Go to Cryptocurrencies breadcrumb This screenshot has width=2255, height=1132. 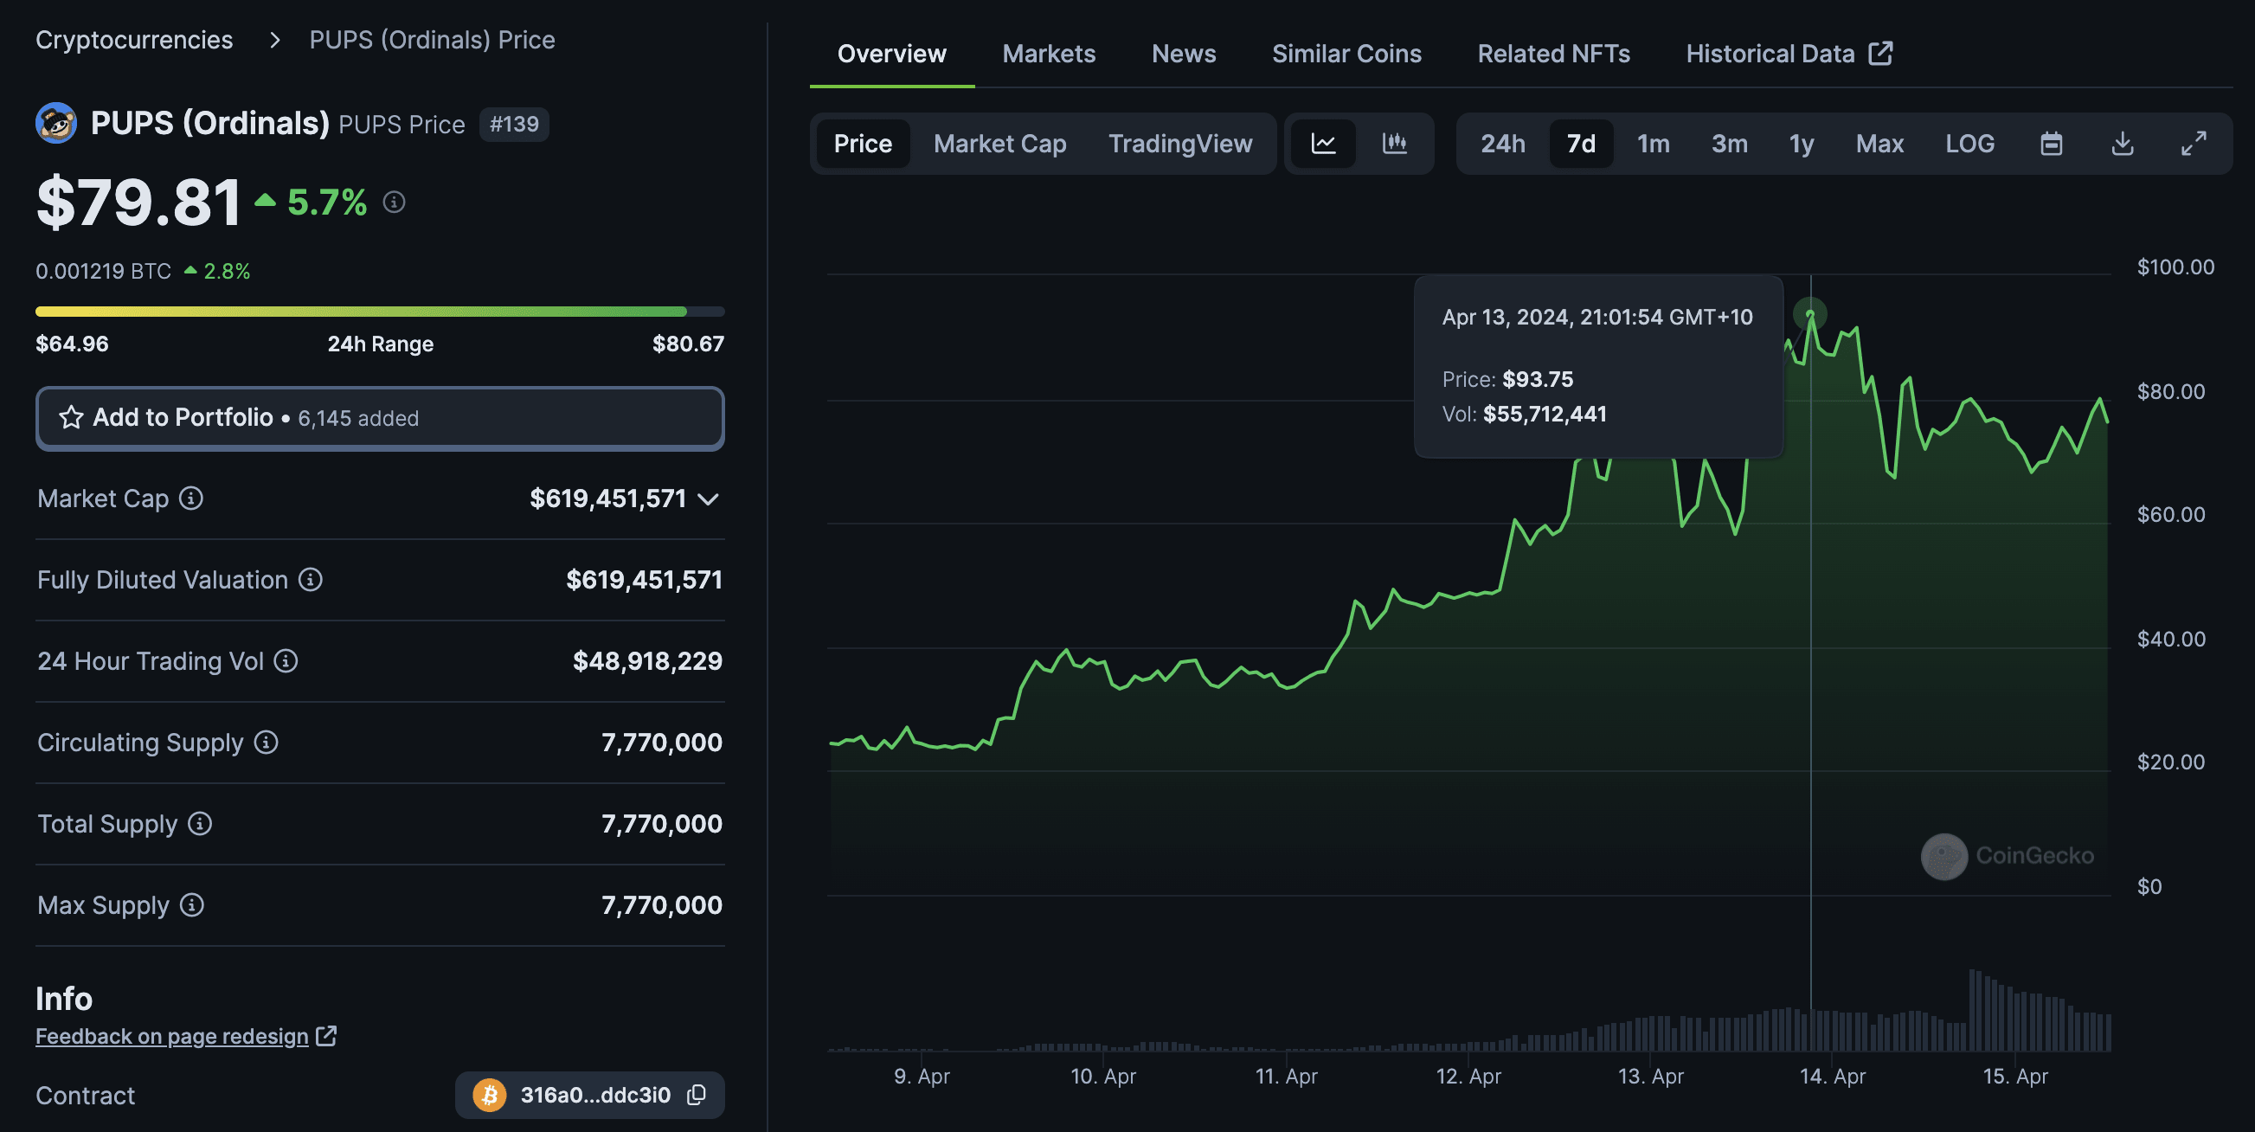click(134, 40)
